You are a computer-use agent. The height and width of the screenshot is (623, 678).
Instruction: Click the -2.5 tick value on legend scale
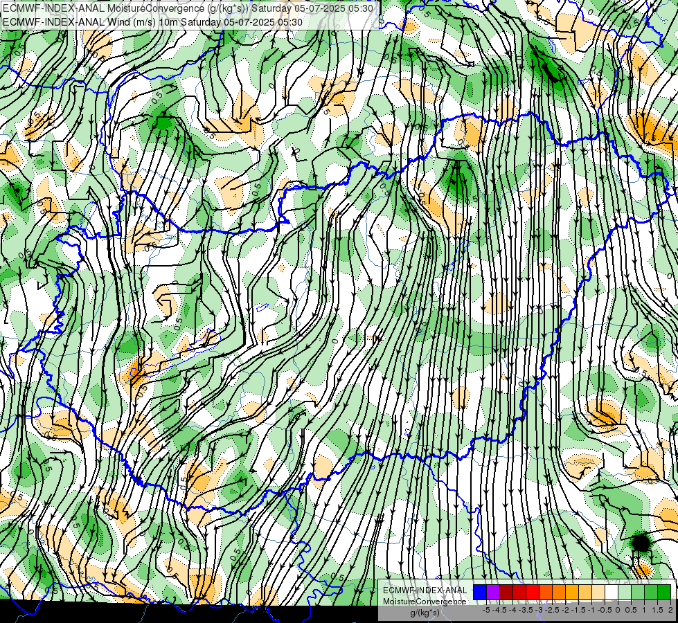552,610
